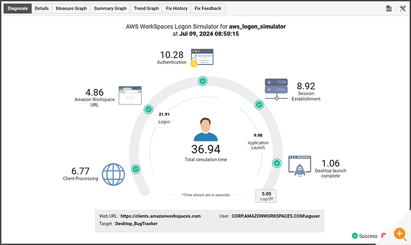411x245 pixels.
Task: Click the tools icon at top right
Action: tap(402, 8)
